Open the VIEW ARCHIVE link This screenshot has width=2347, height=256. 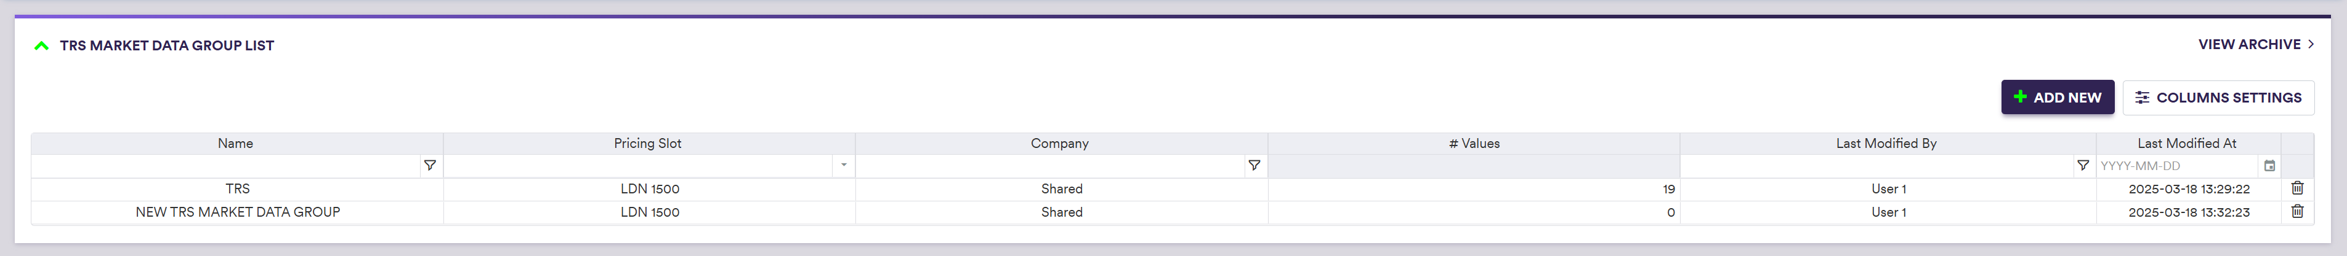[2255, 44]
